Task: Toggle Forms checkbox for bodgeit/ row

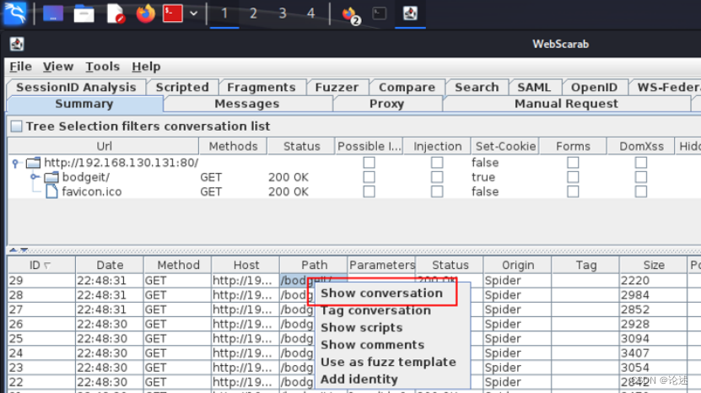Action: click(x=573, y=177)
